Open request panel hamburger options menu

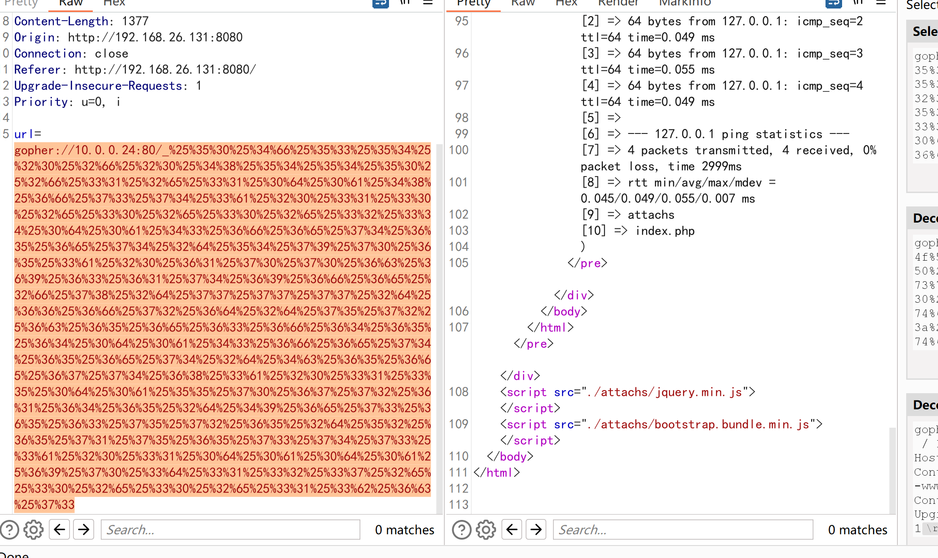(428, 3)
